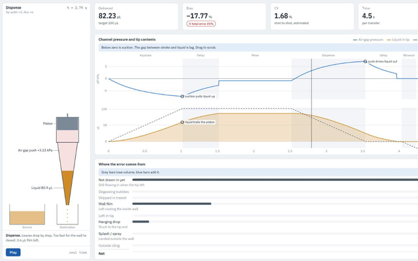The height and width of the screenshot is (261, 418).
Task: Click the 'tip width ×3, film ×6' caption
Action: click(x=20, y=12)
